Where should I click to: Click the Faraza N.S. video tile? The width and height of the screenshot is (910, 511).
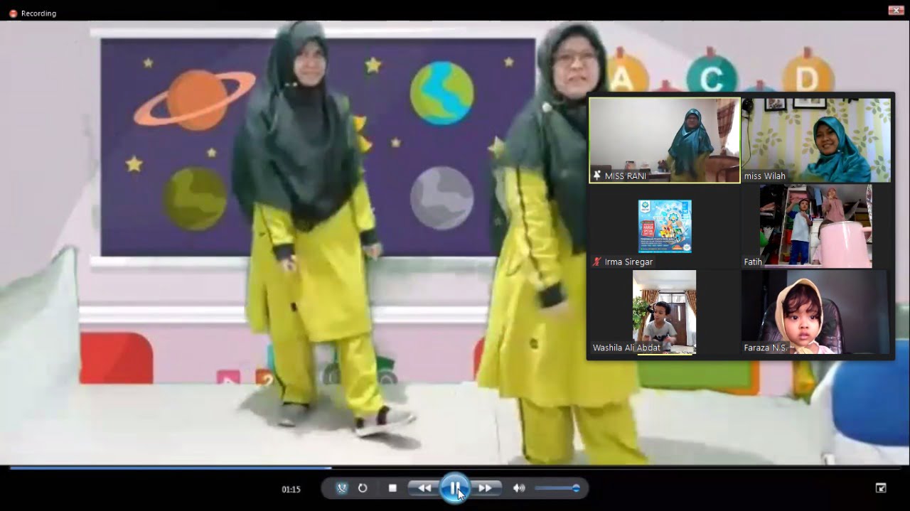(816, 311)
